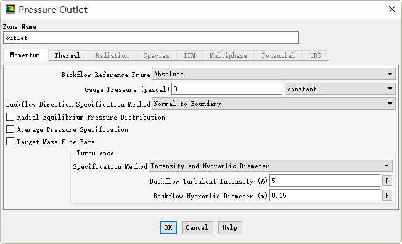402x244 pixels.
Task: Click the P button beside Backflow Turbulent Intensity
Action: tap(387, 181)
